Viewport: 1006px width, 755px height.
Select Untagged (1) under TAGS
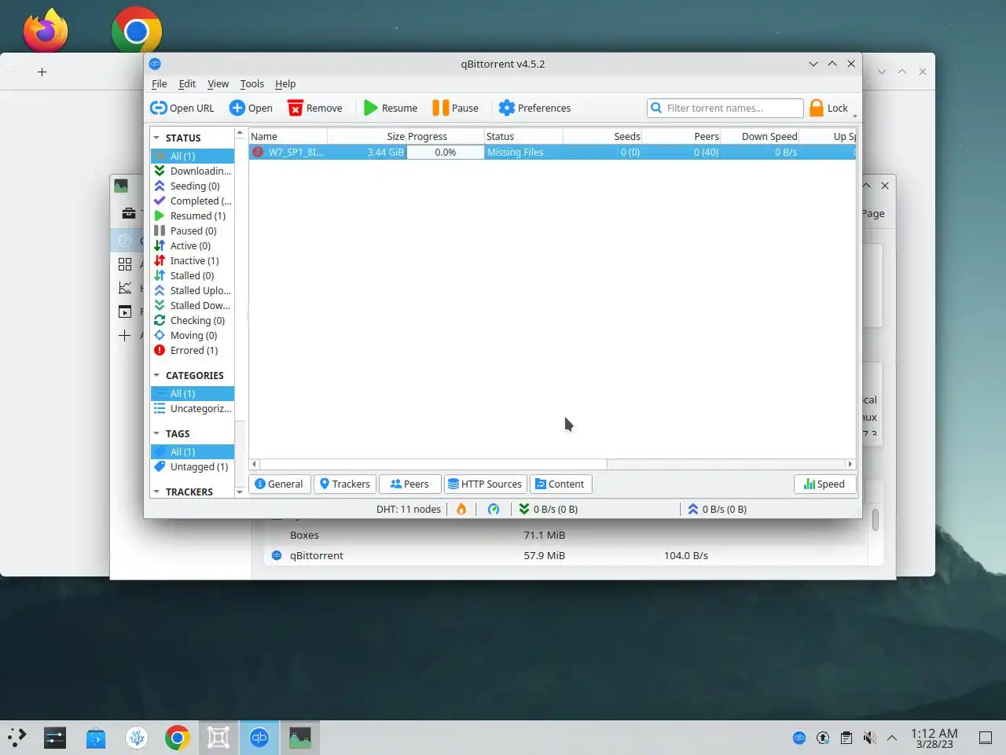pyautogui.click(x=193, y=466)
